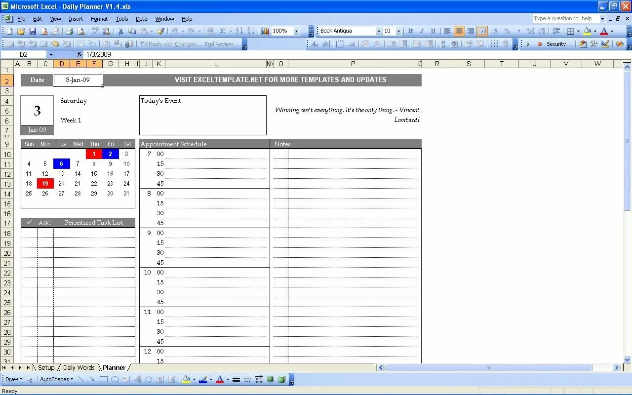Select the Rectangle drawing tool

pyautogui.click(x=104, y=379)
